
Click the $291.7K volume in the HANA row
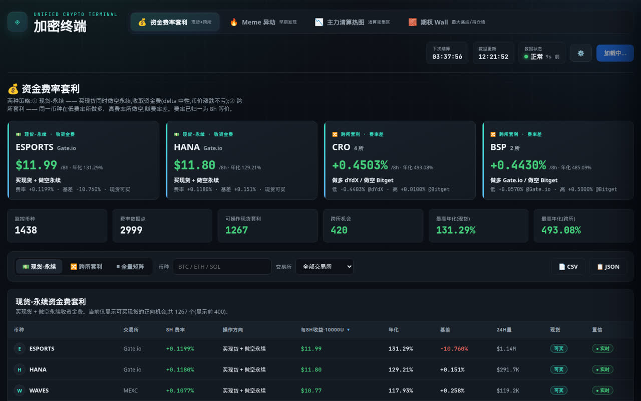[x=508, y=370]
